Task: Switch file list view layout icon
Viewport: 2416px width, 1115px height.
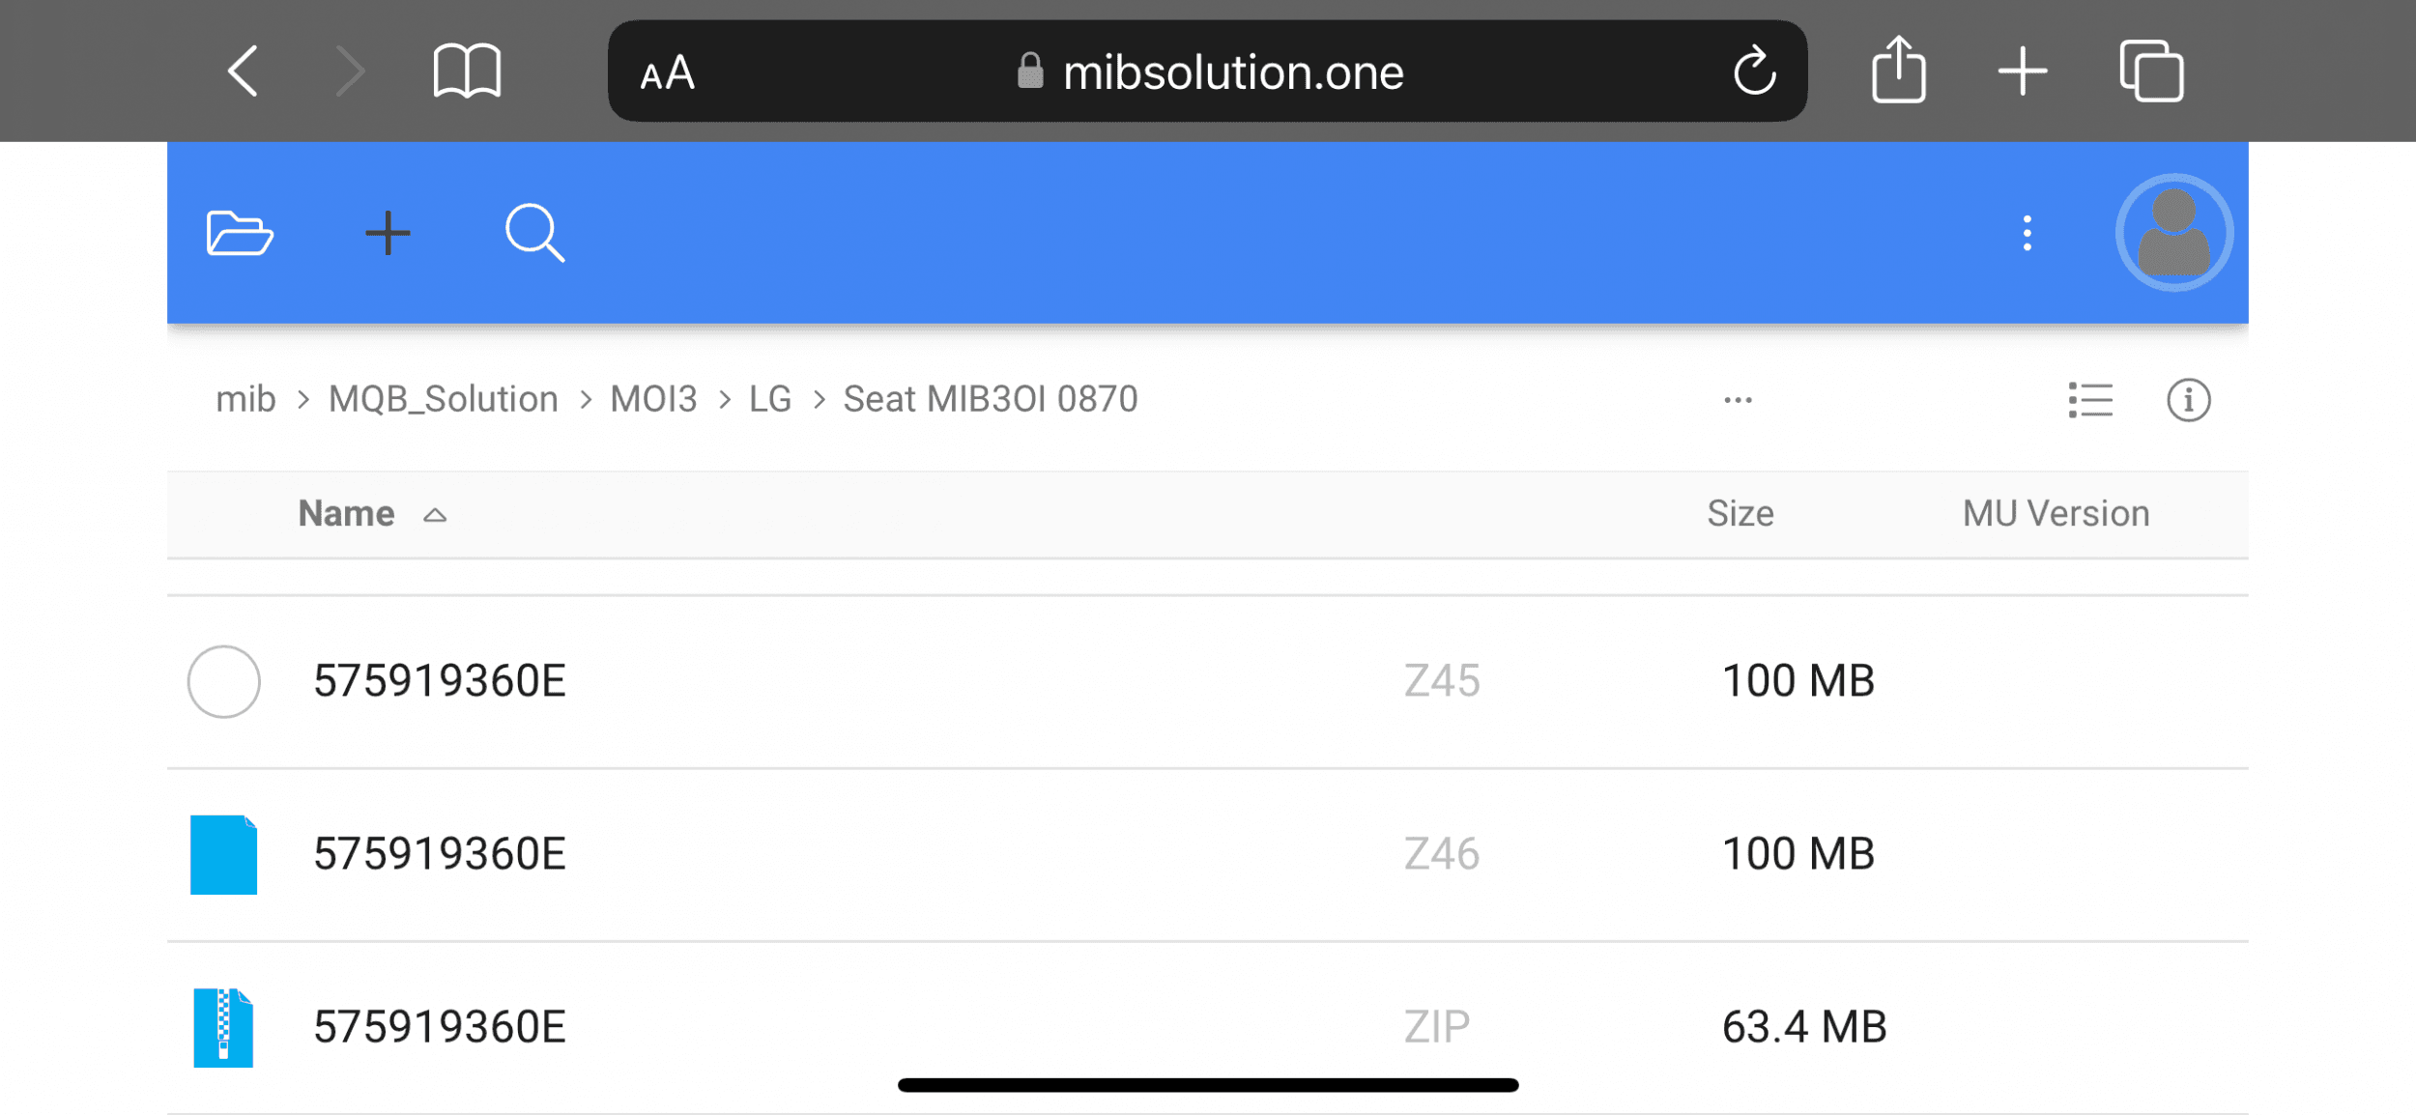Action: point(2090,399)
